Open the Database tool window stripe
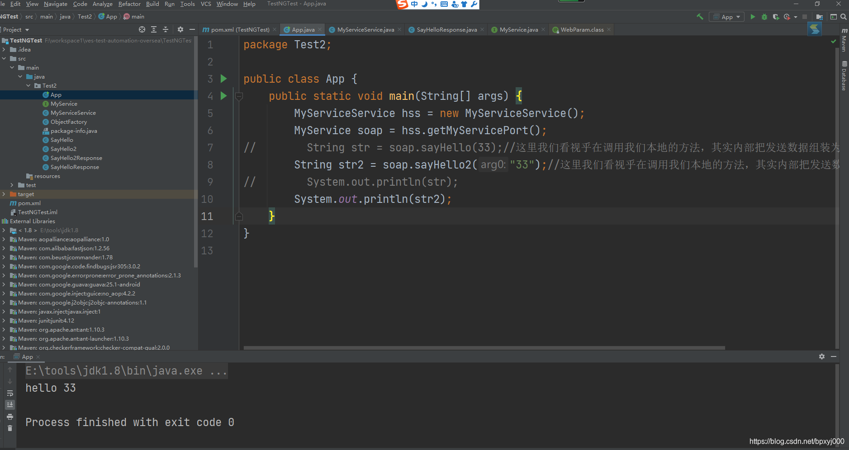Image resolution: width=849 pixels, height=450 pixels. click(x=844, y=75)
